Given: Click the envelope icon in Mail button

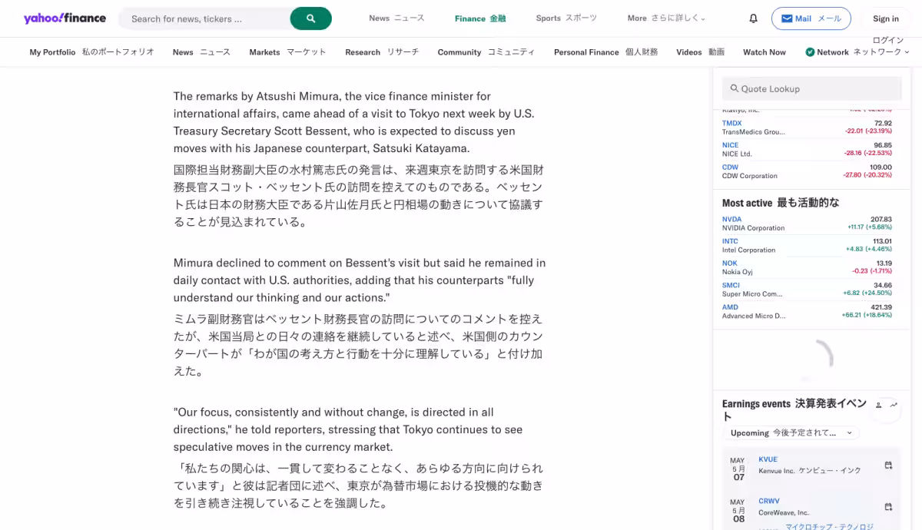Looking at the screenshot, I should (x=787, y=18).
